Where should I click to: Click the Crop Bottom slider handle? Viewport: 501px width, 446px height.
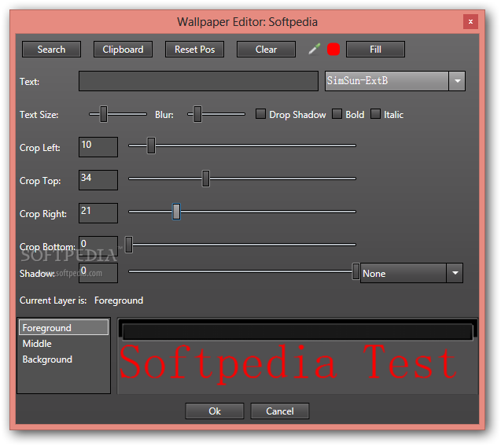tap(129, 245)
